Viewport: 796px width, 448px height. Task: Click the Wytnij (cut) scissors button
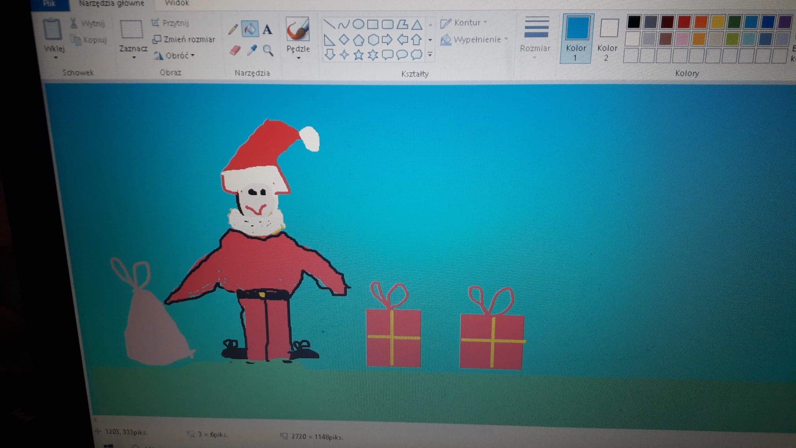[x=87, y=23]
